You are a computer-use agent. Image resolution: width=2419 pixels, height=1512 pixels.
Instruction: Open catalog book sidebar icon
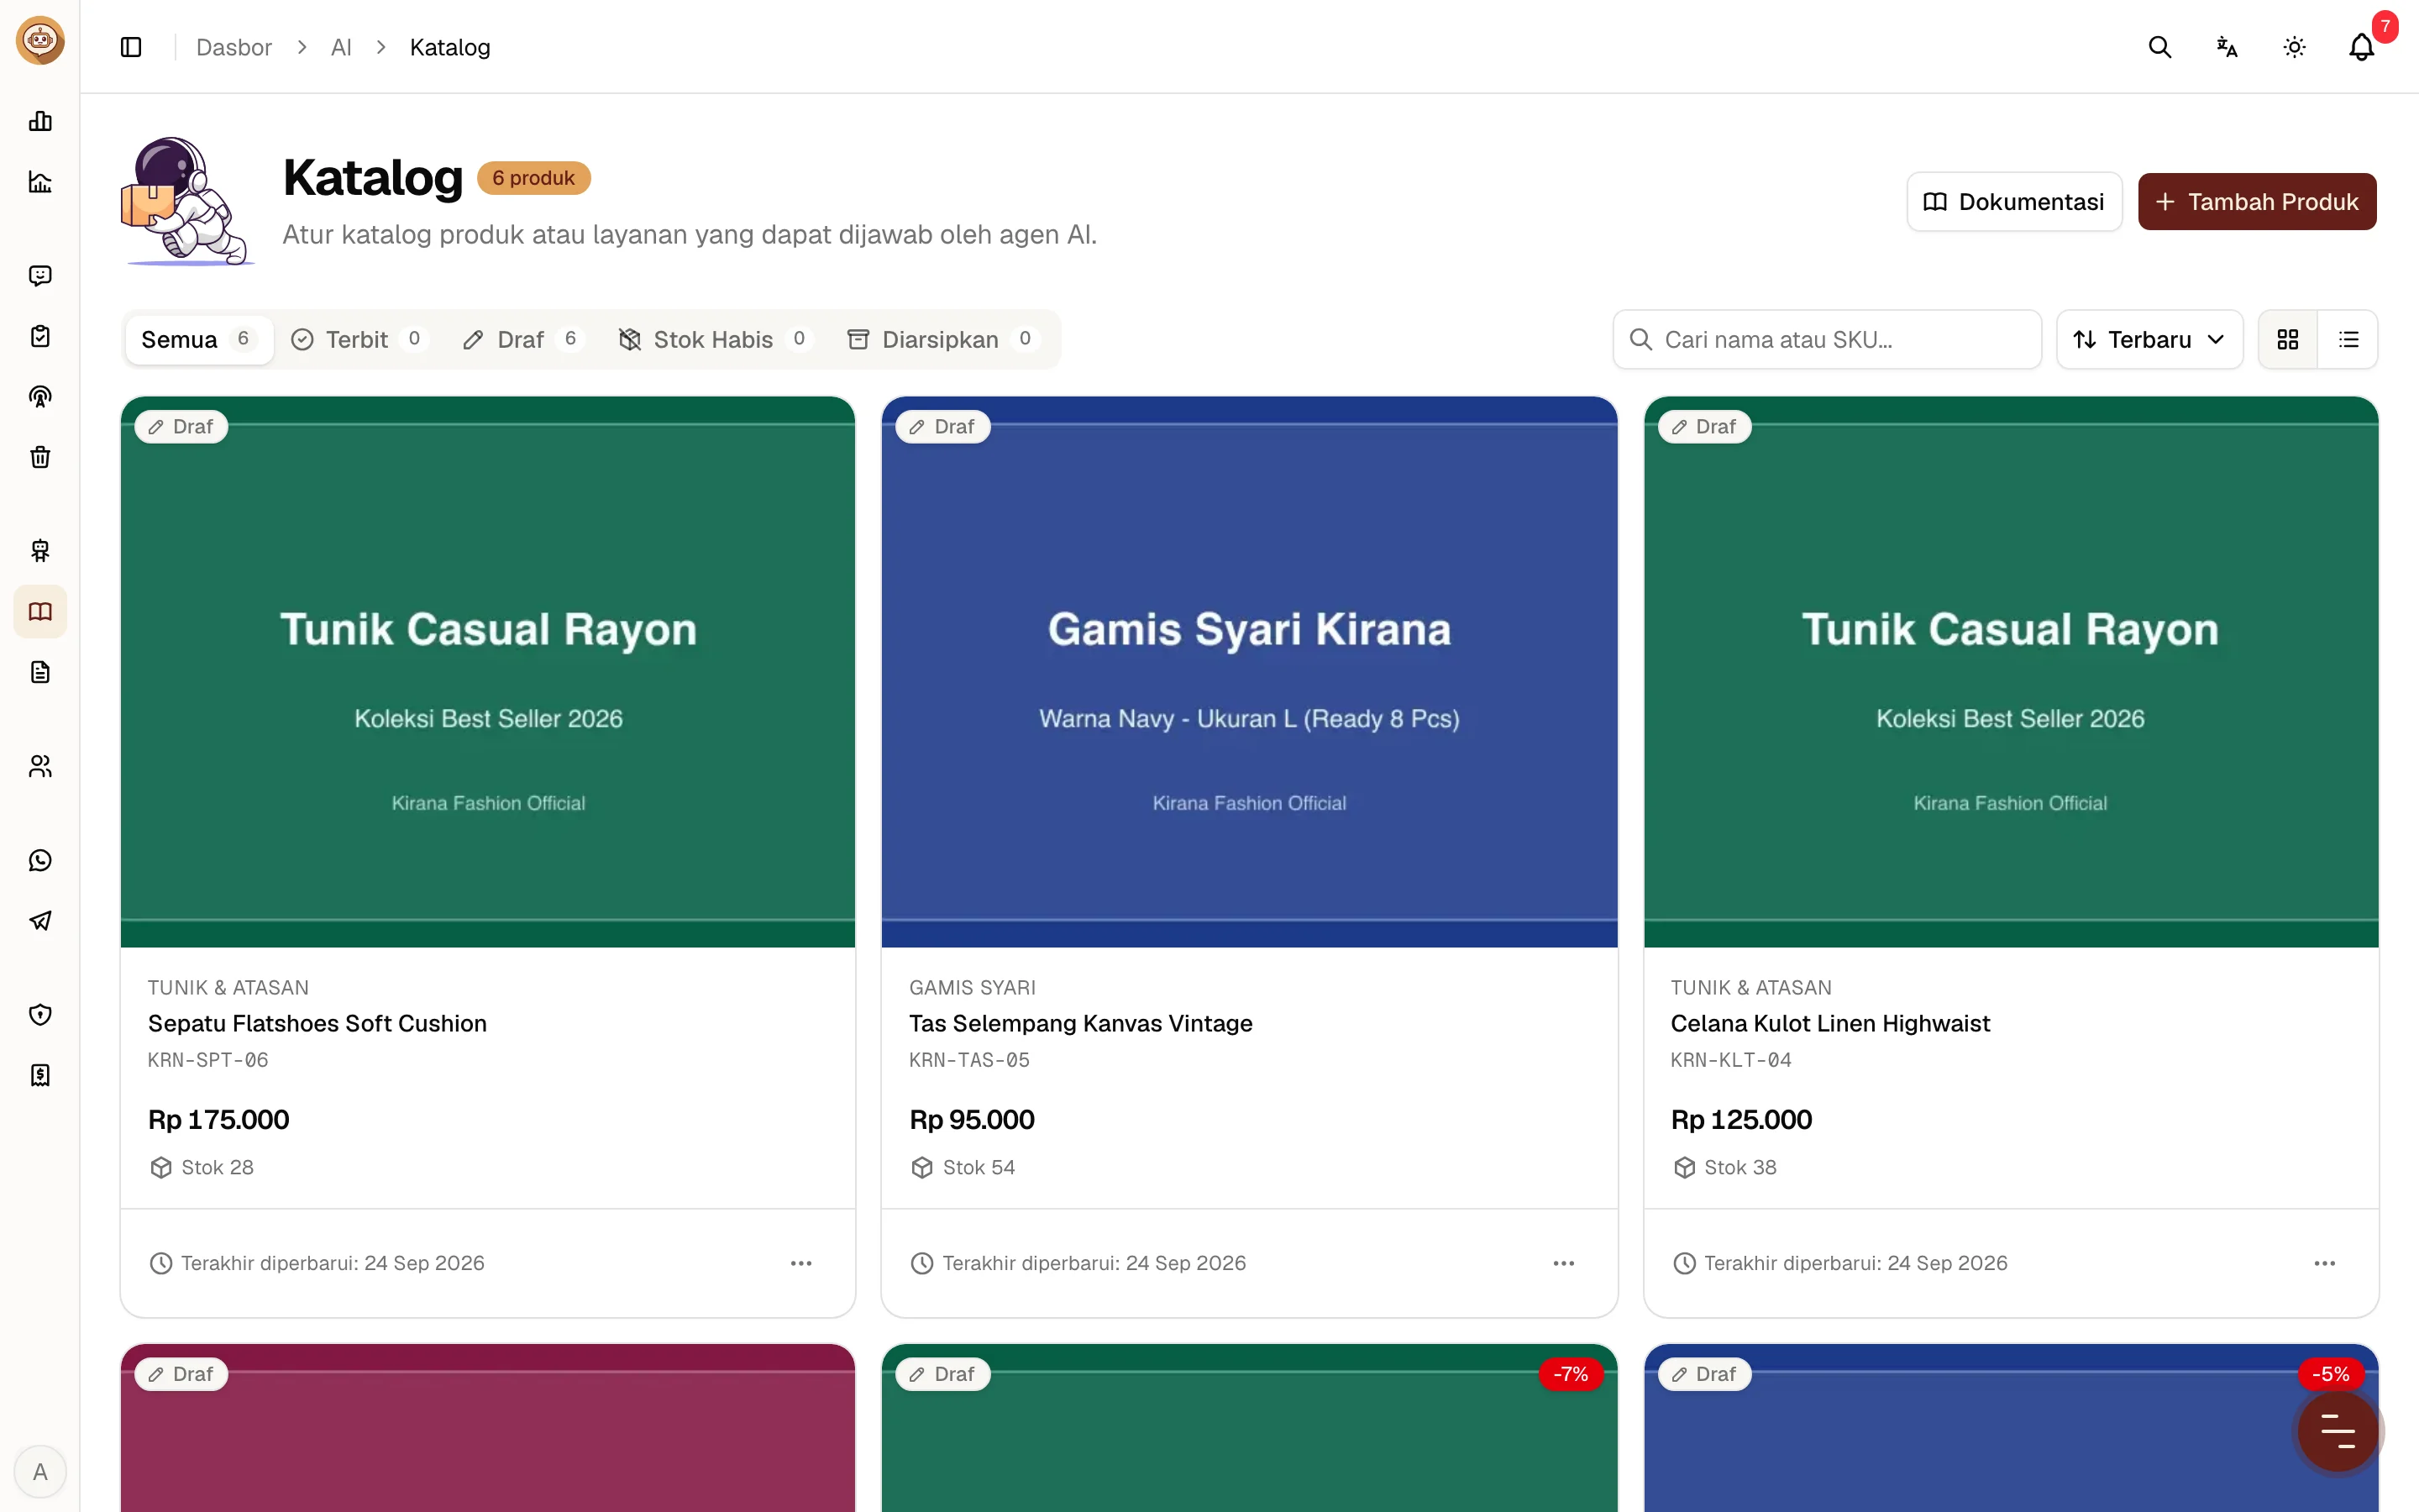pos(40,611)
